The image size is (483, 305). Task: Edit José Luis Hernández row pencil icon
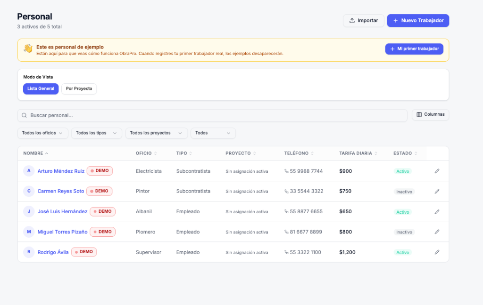tap(437, 211)
